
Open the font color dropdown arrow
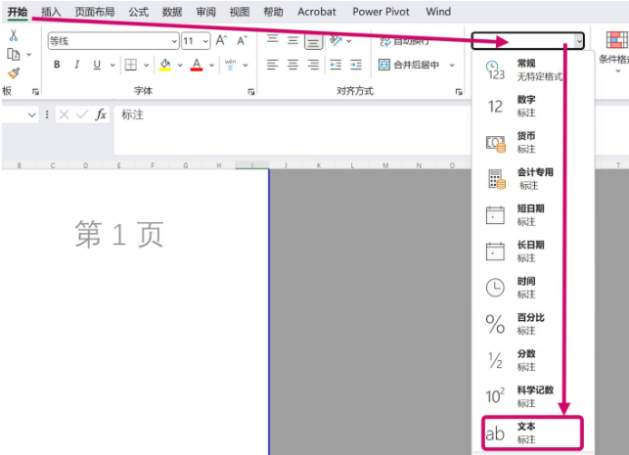211,65
